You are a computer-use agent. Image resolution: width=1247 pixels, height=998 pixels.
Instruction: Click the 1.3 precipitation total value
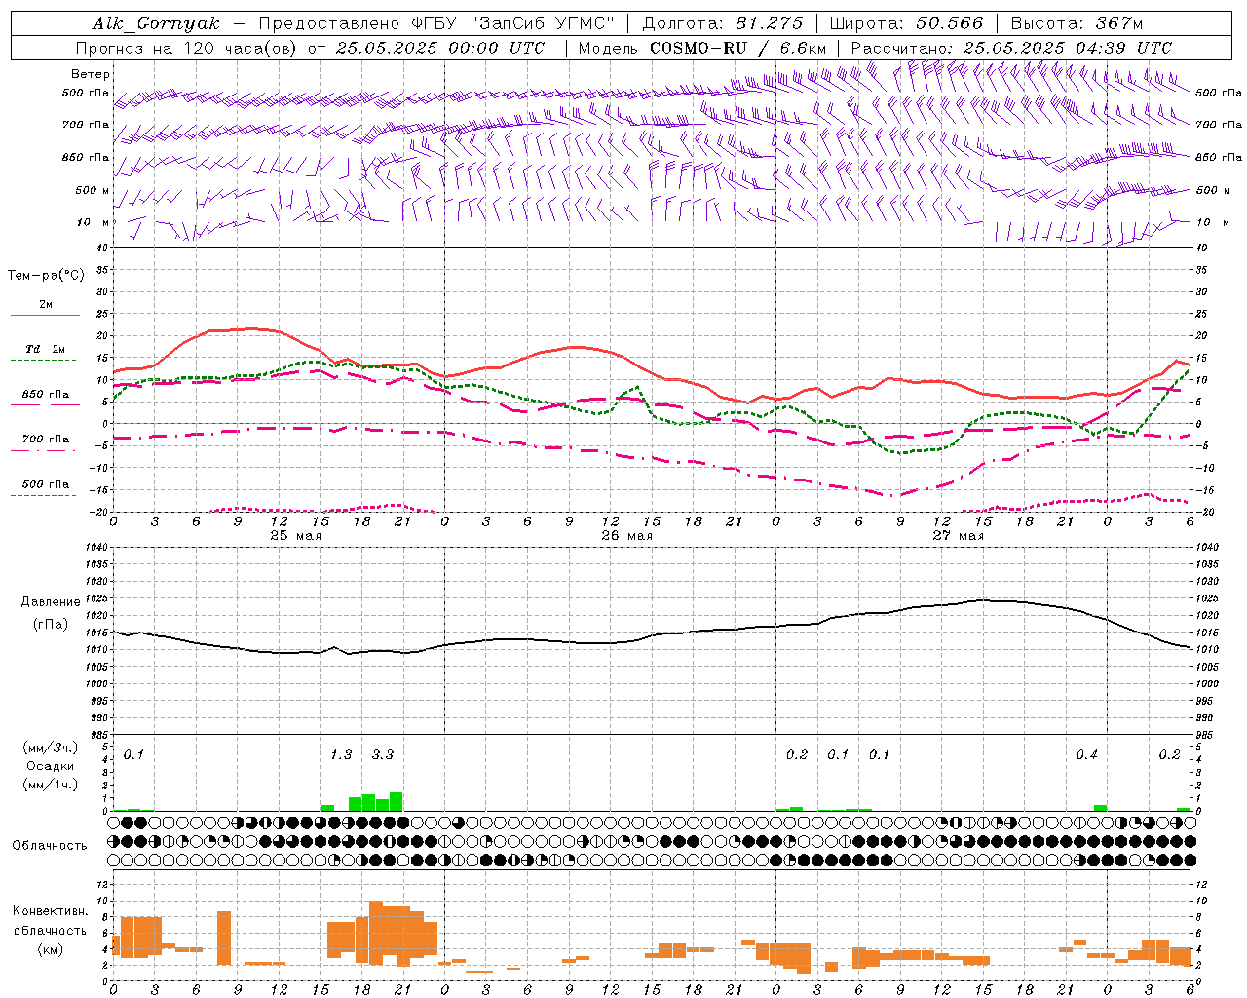tap(341, 754)
